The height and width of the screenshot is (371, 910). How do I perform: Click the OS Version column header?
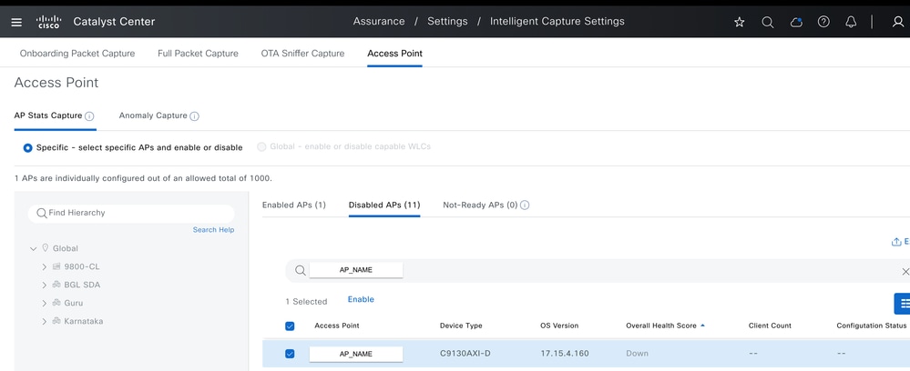(559, 326)
